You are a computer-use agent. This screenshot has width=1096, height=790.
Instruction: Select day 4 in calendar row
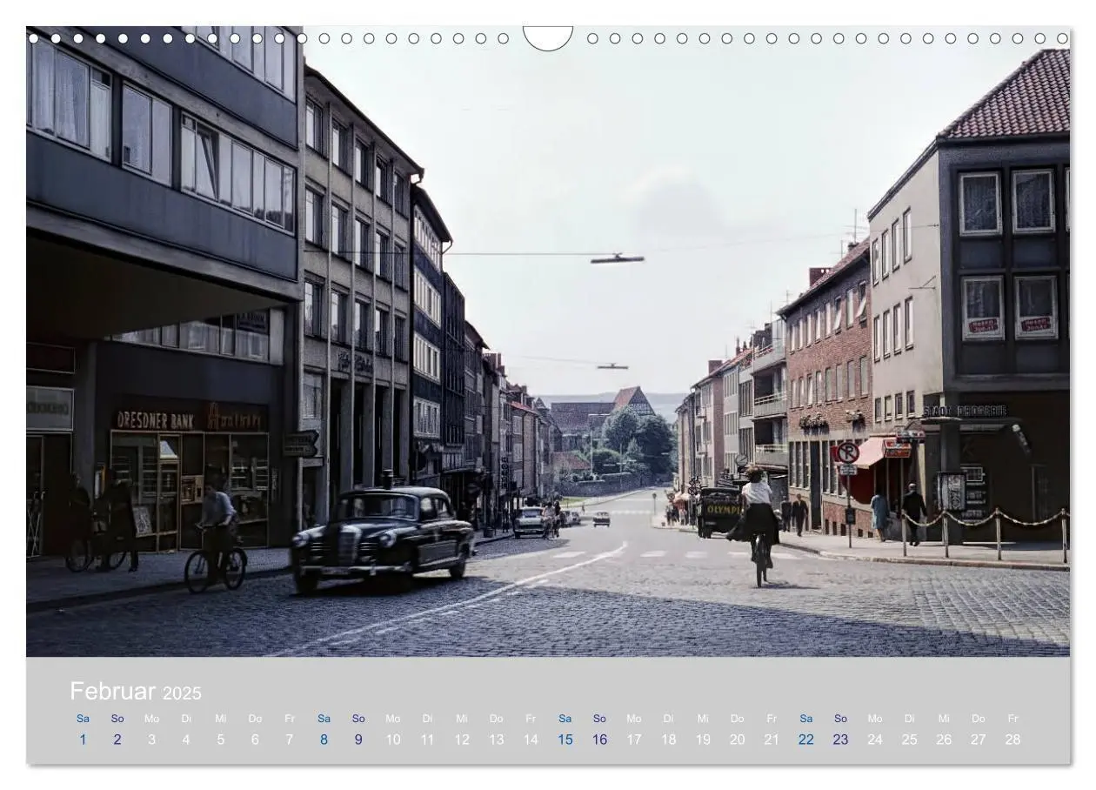[186, 740]
